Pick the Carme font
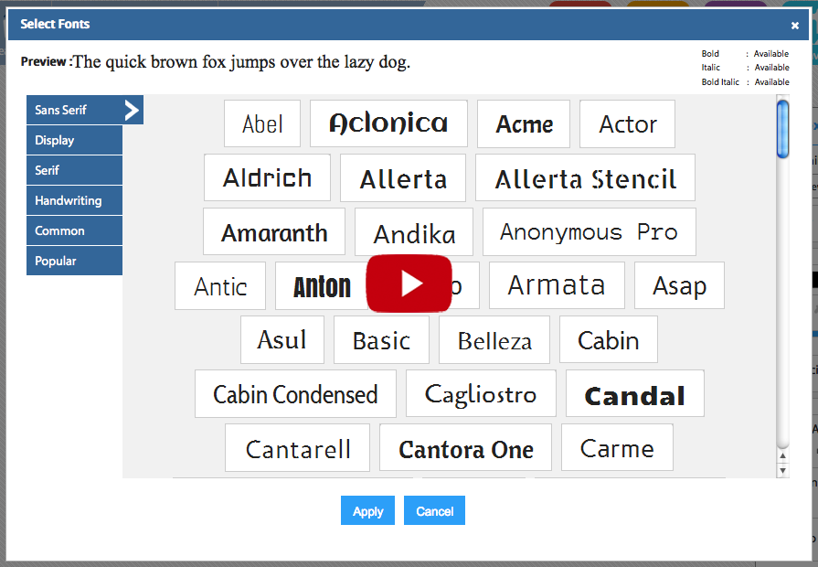 (617, 448)
